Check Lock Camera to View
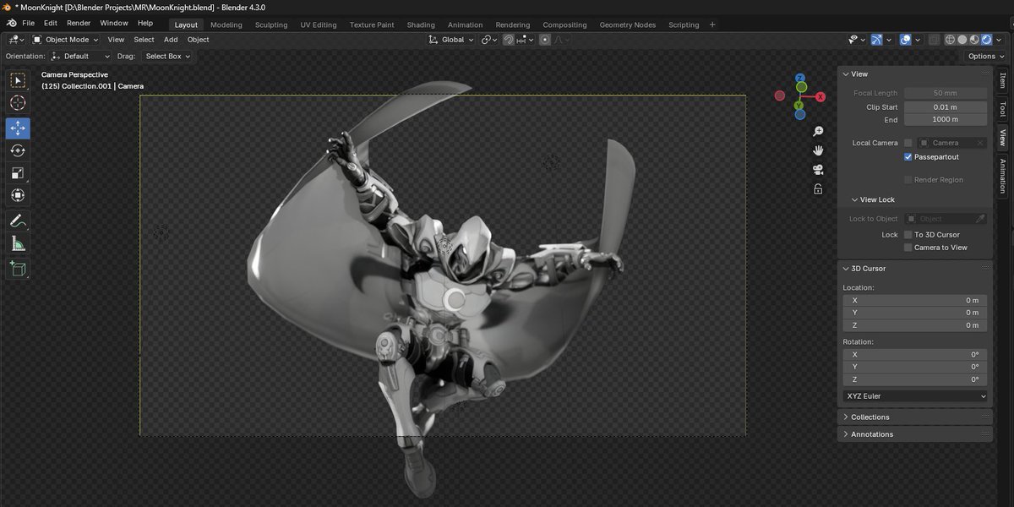 [x=908, y=248]
